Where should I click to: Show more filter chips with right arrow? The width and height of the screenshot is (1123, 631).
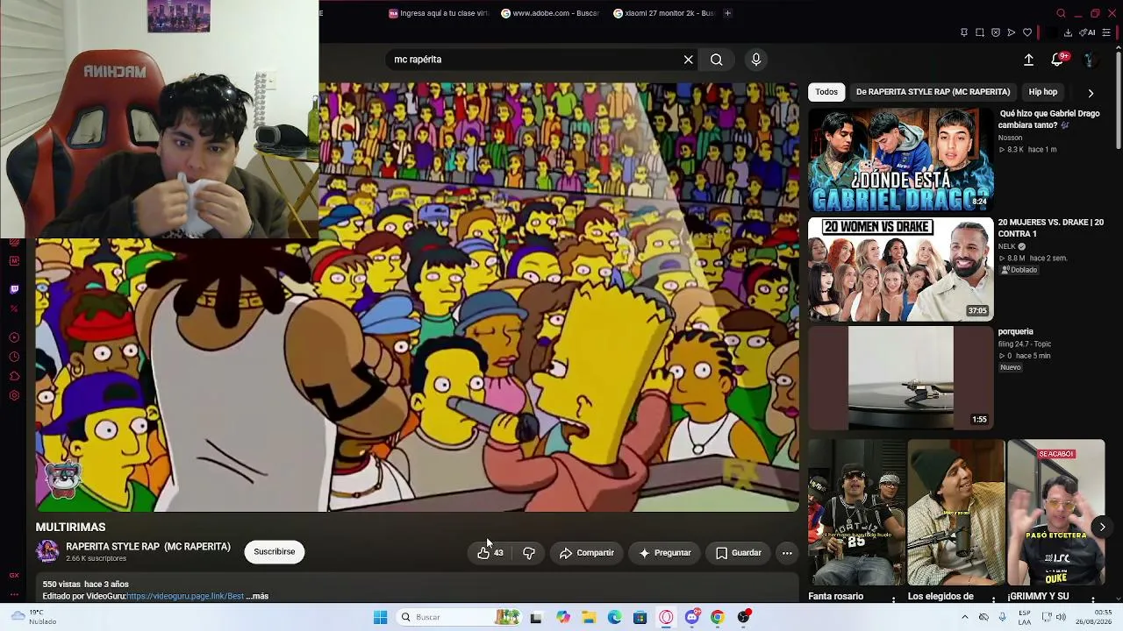click(x=1091, y=93)
